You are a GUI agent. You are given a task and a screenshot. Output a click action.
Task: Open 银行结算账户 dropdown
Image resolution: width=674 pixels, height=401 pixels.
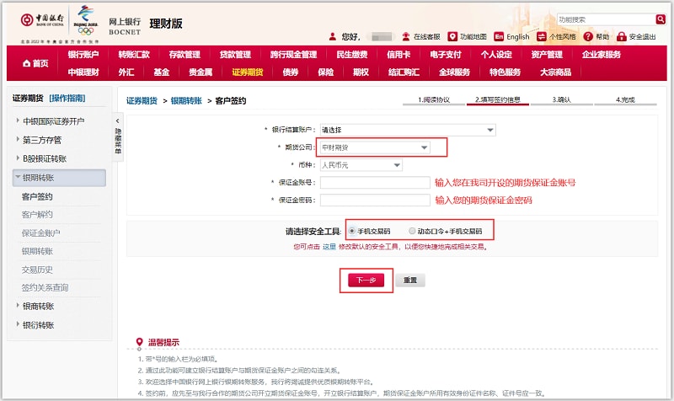(x=407, y=130)
